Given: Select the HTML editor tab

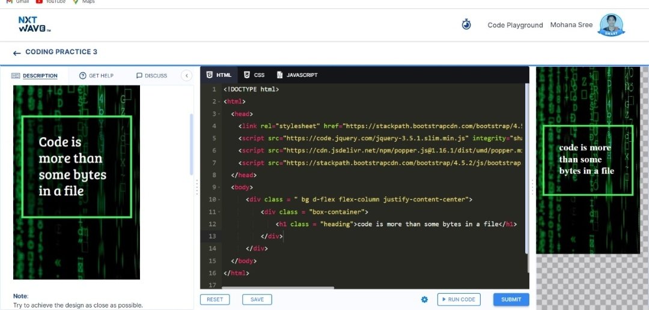Looking at the screenshot, I should pos(219,75).
